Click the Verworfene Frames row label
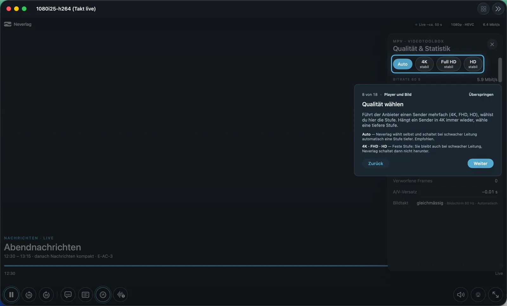The width and height of the screenshot is (507, 306). pos(413,181)
